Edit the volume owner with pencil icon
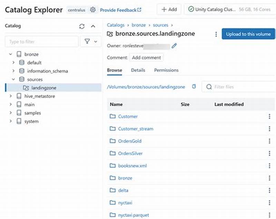Screen dimensions: 276x219 tap(174, 45)
